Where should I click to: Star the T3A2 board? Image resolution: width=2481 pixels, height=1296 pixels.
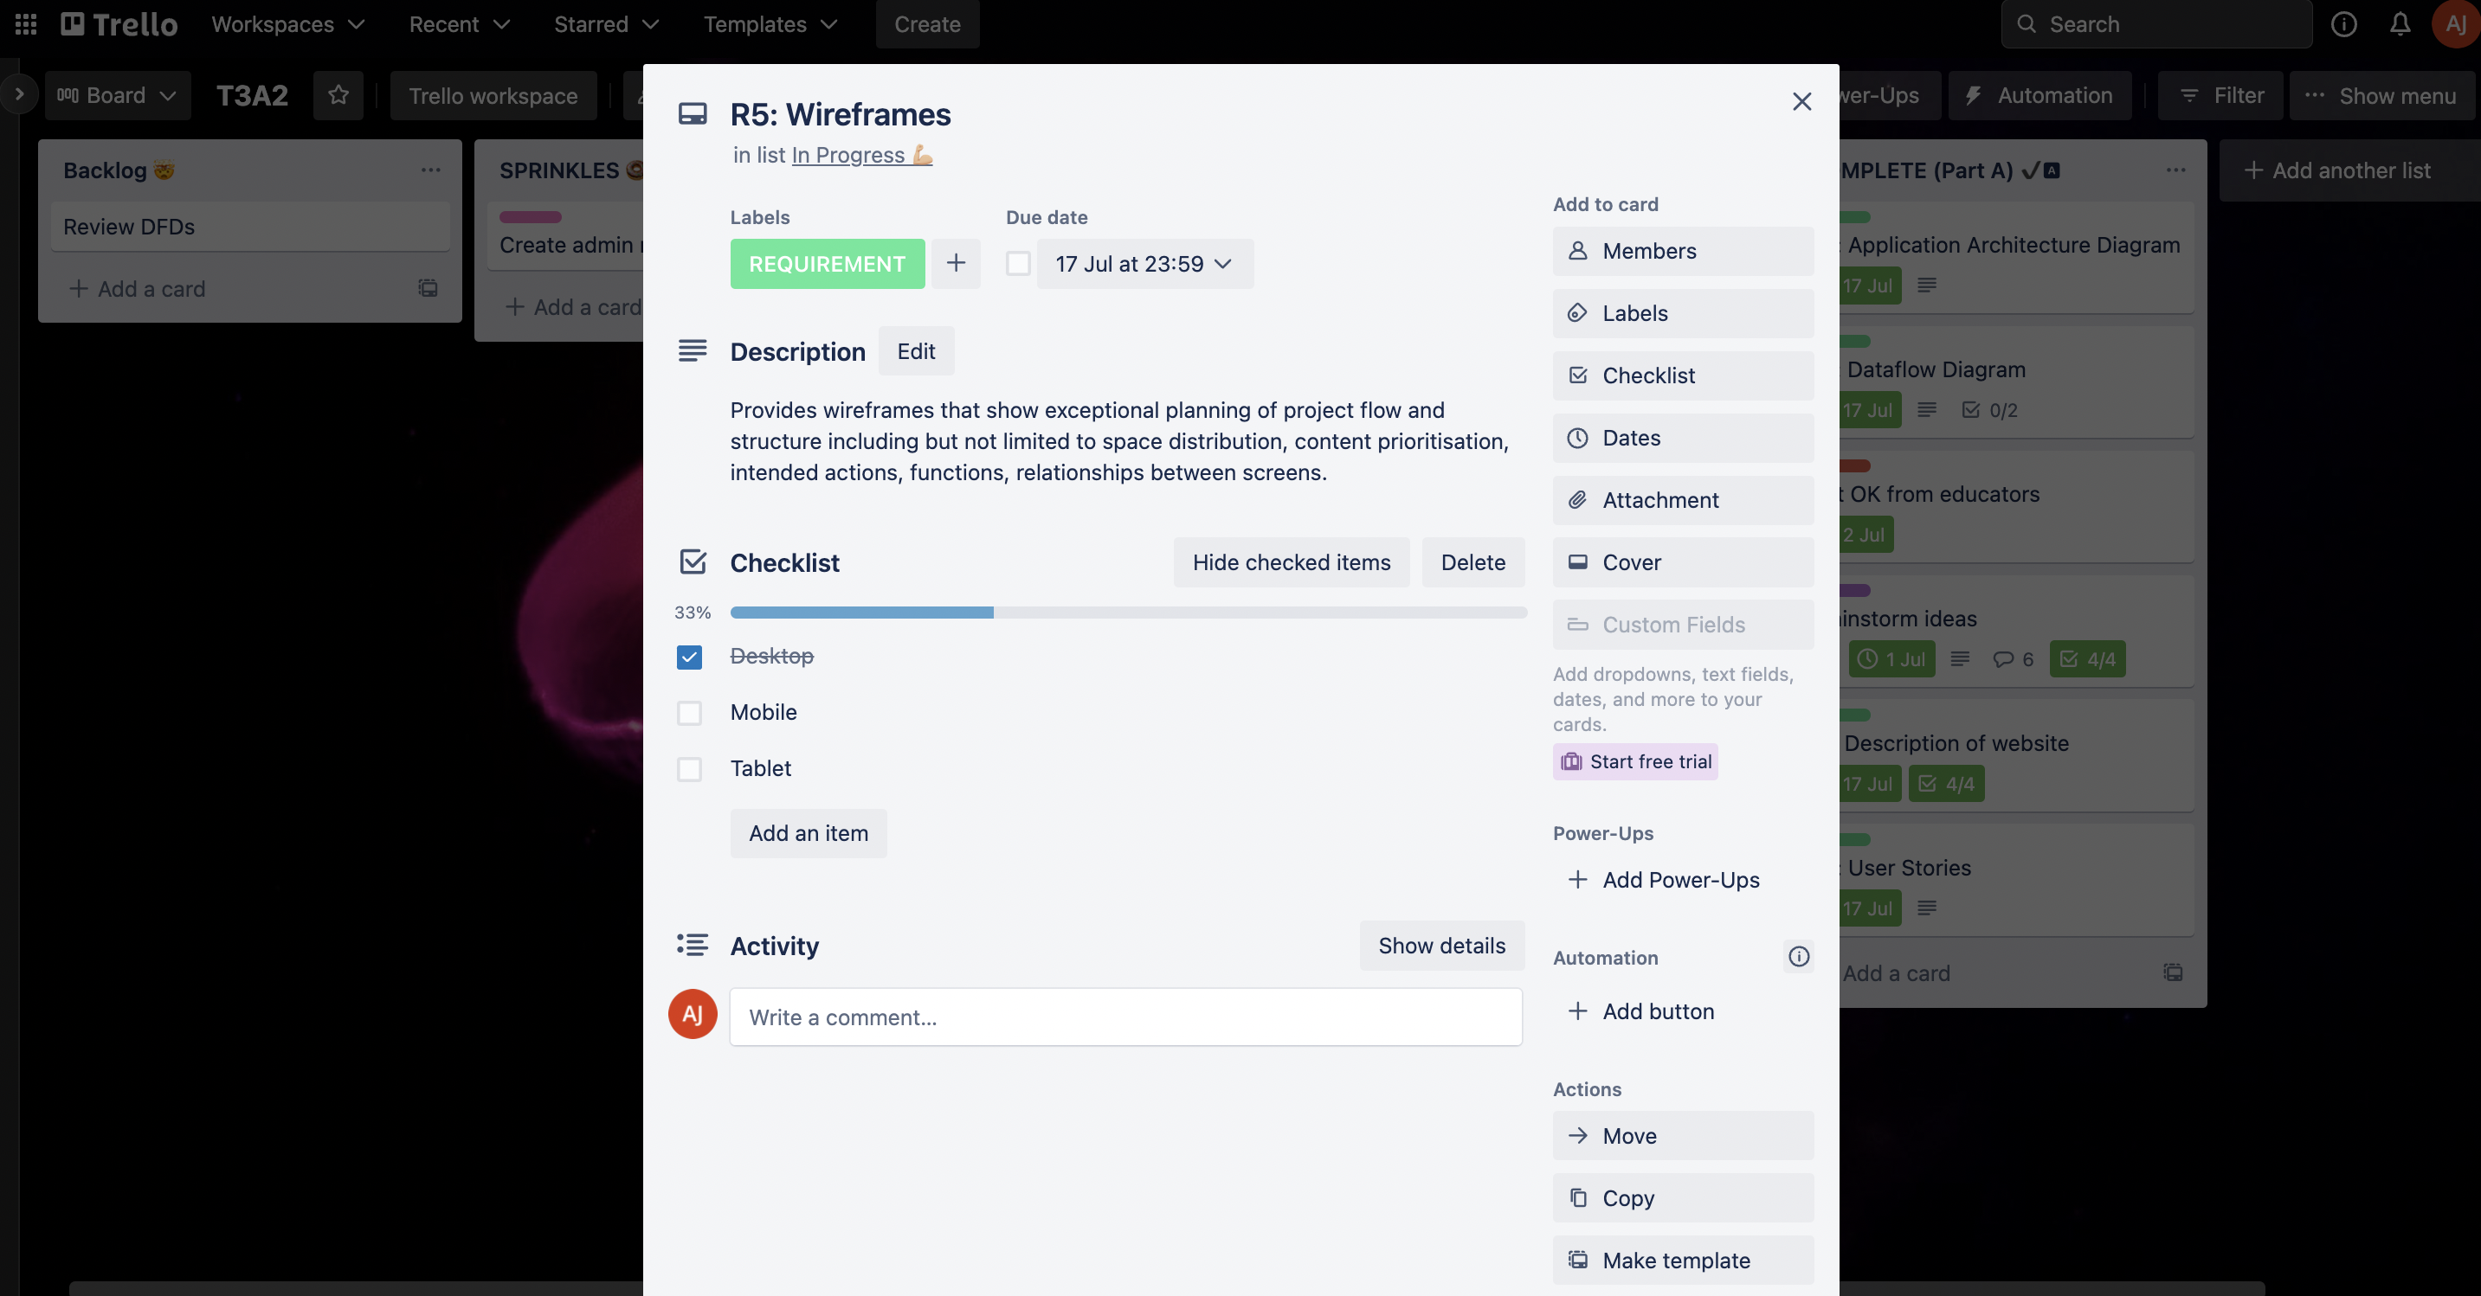338,95
